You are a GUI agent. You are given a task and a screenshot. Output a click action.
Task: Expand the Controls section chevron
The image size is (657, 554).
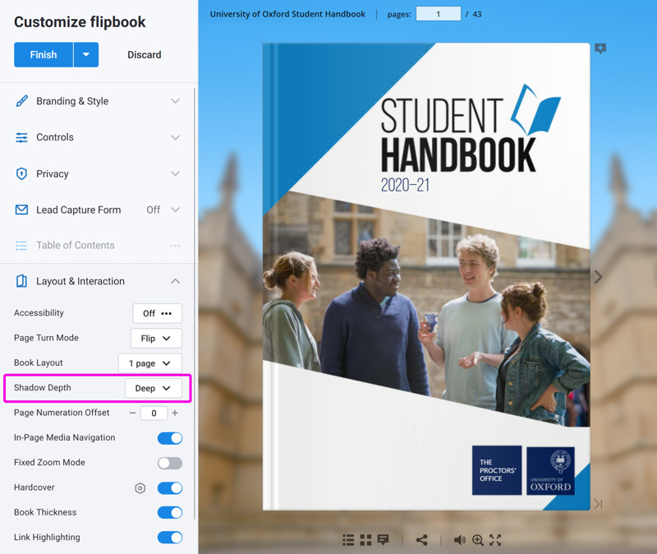176,137
